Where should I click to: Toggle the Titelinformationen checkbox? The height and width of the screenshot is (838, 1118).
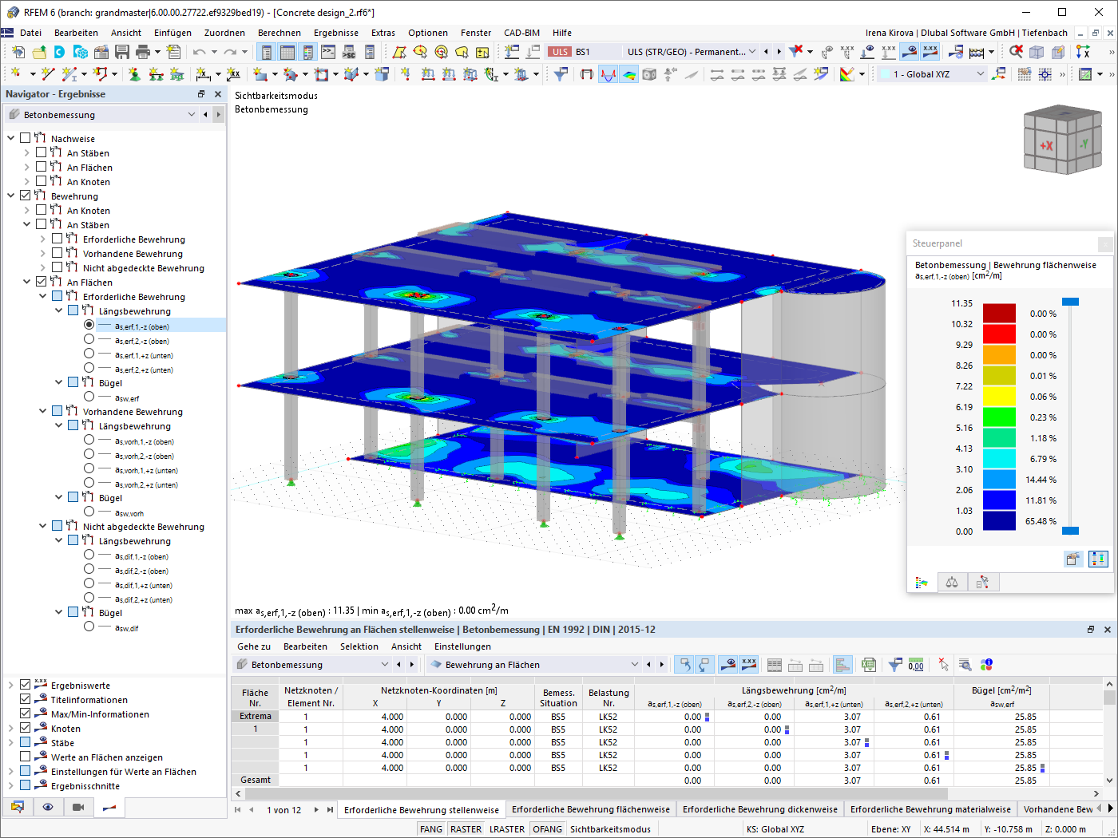[x=26, y=699]
